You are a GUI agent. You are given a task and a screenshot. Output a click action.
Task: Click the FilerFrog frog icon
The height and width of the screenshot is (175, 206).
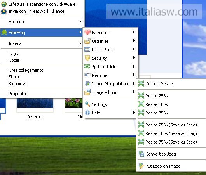point(4,33)
